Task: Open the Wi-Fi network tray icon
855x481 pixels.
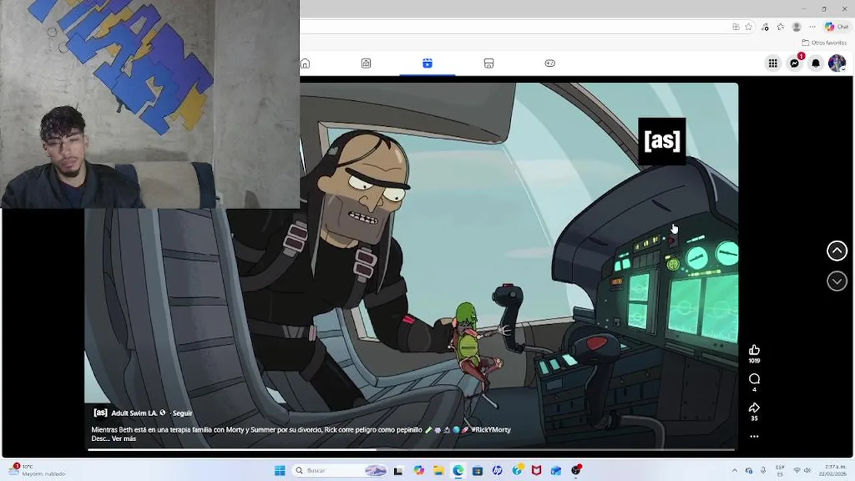Action: [x=796, y=470]
